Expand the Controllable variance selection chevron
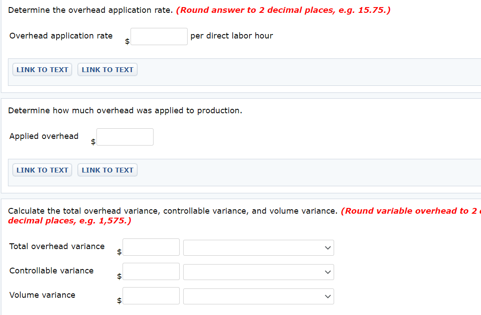This screenshot has width=481, height=315. click(327, 272)
